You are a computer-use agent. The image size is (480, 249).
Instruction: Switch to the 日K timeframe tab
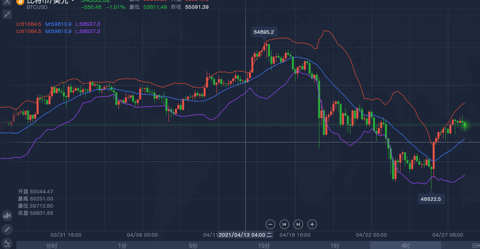coord(475,245)
